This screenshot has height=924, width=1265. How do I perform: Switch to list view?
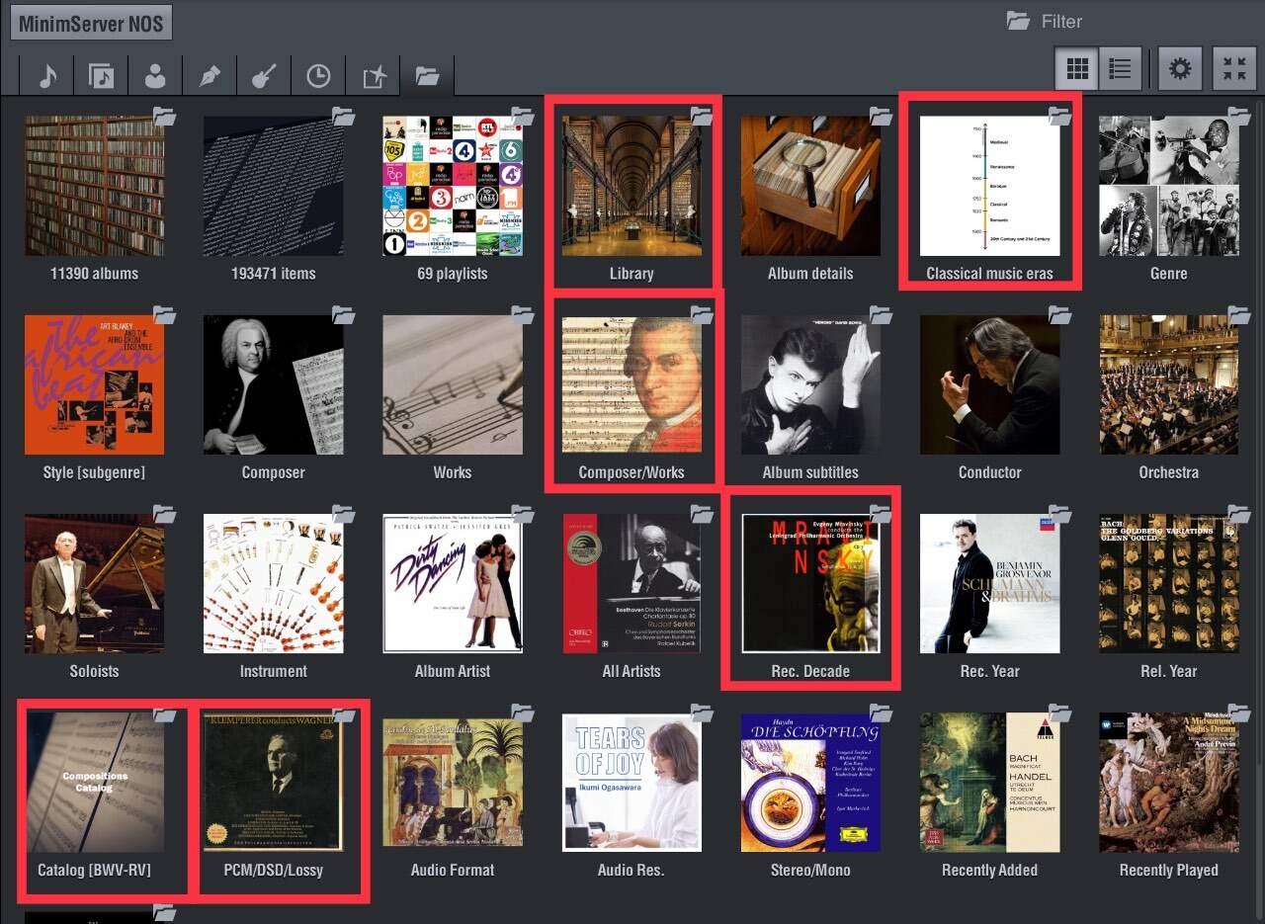pos(1120,68)
